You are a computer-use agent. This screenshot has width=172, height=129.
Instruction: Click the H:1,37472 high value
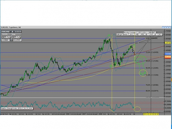click(x=17, y=40)
